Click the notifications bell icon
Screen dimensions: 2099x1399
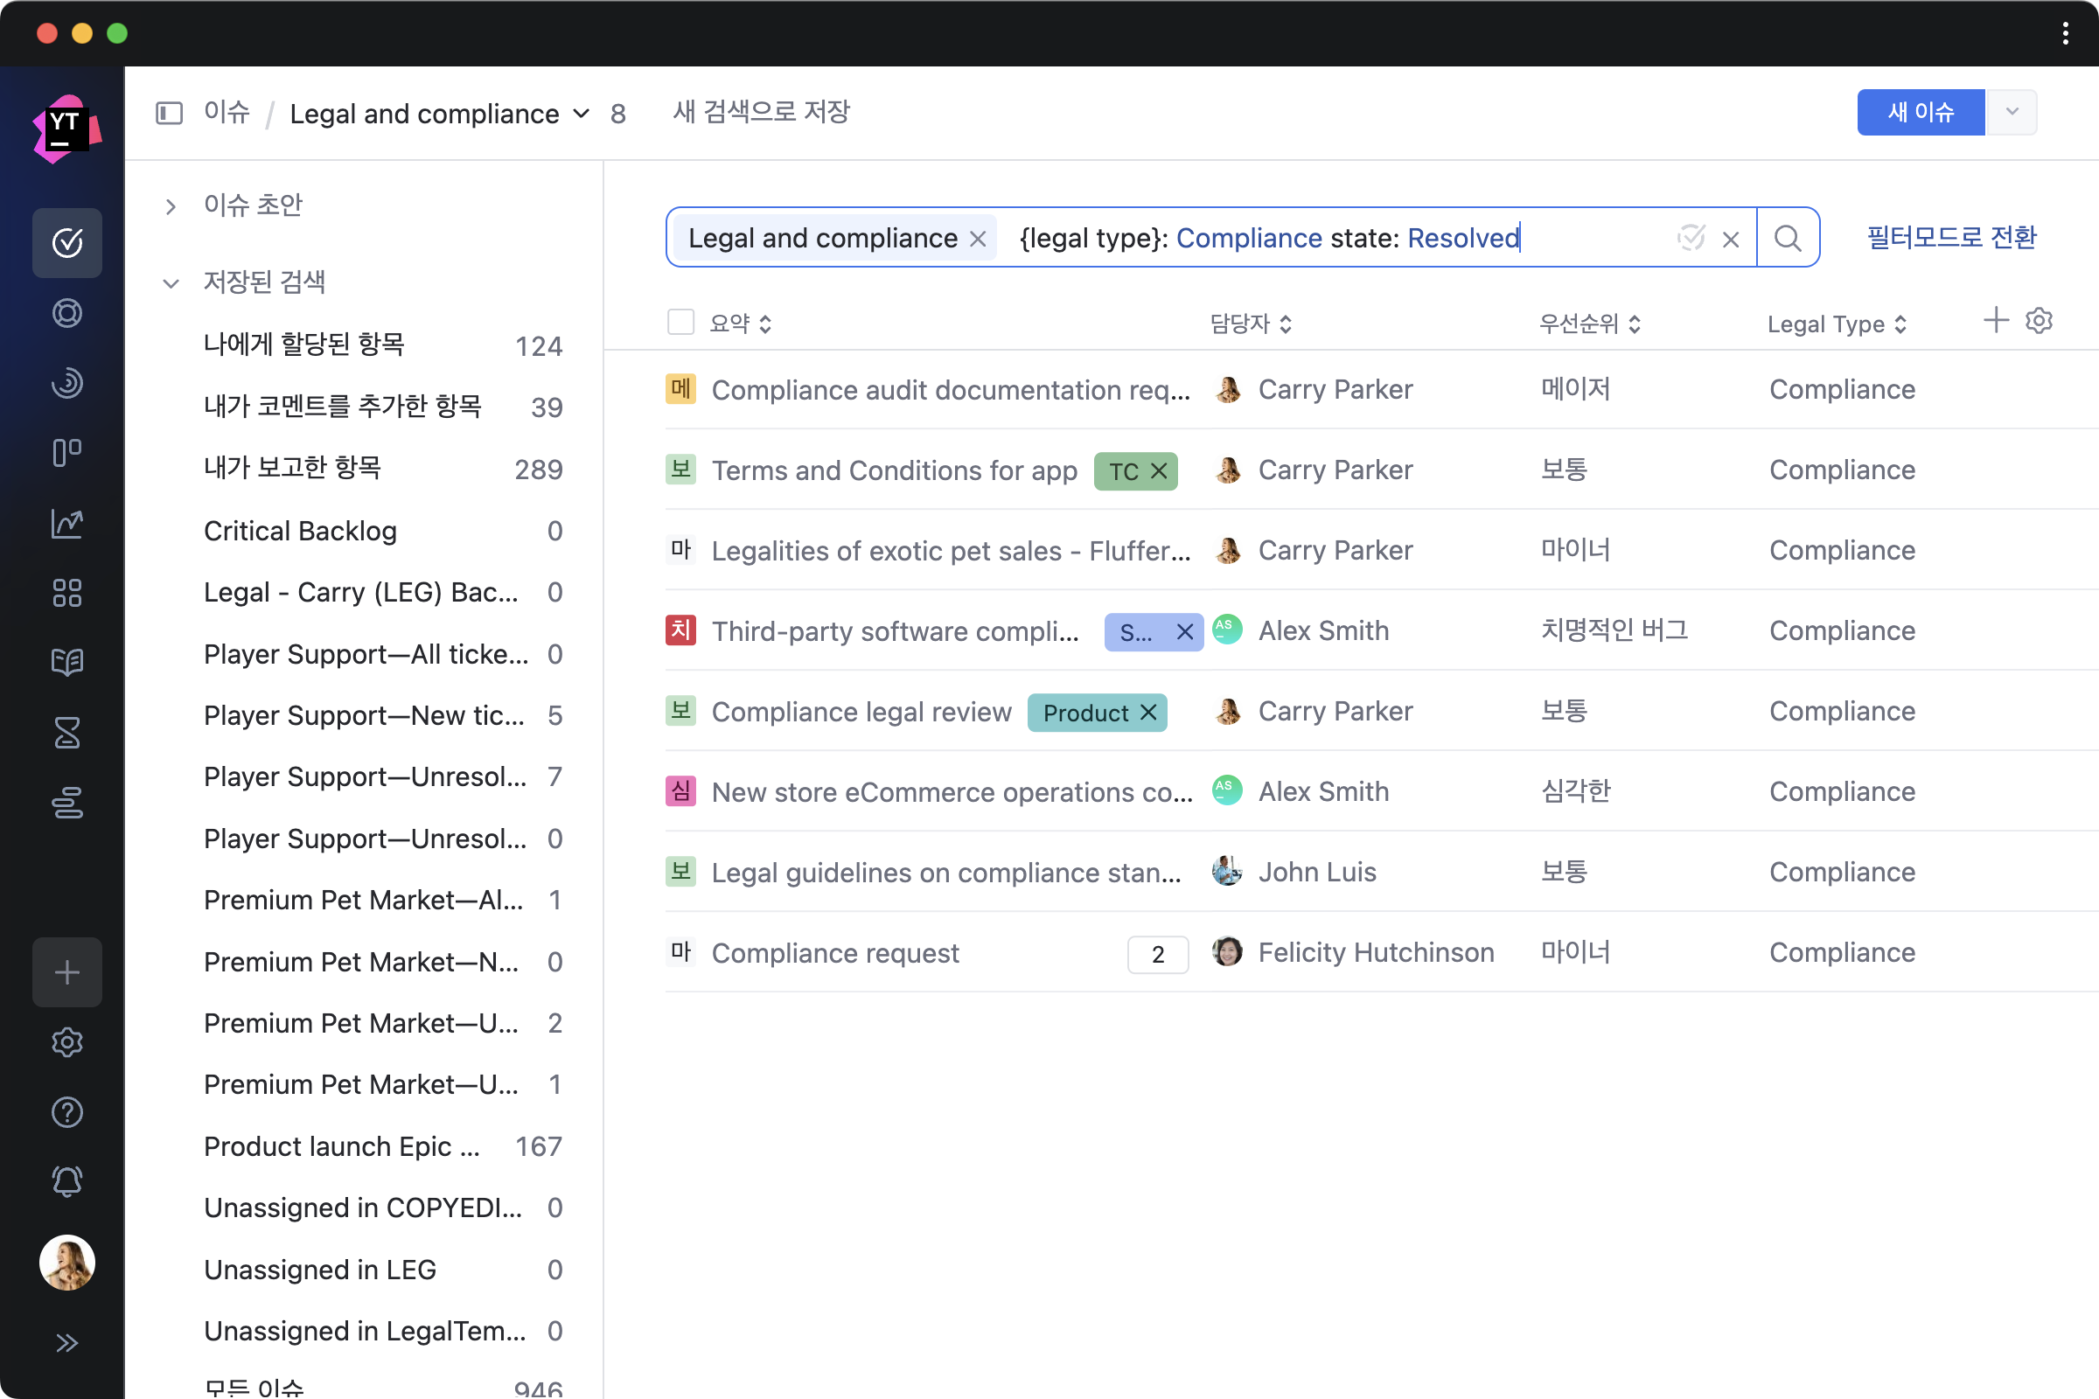[x=67, y=1181]
